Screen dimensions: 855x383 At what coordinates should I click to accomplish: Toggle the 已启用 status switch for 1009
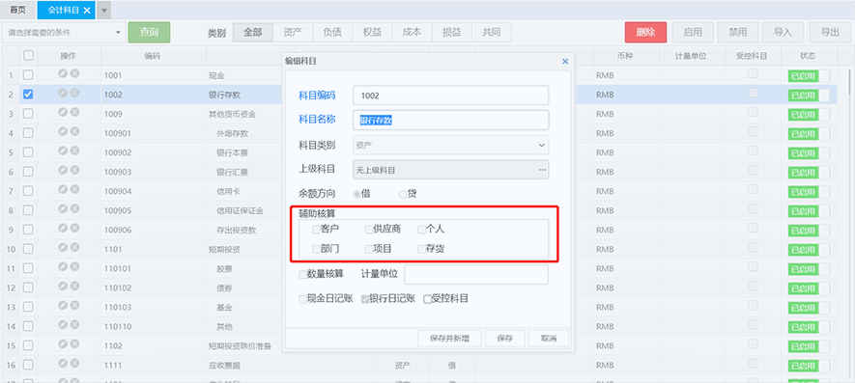(x=808, y=115)
